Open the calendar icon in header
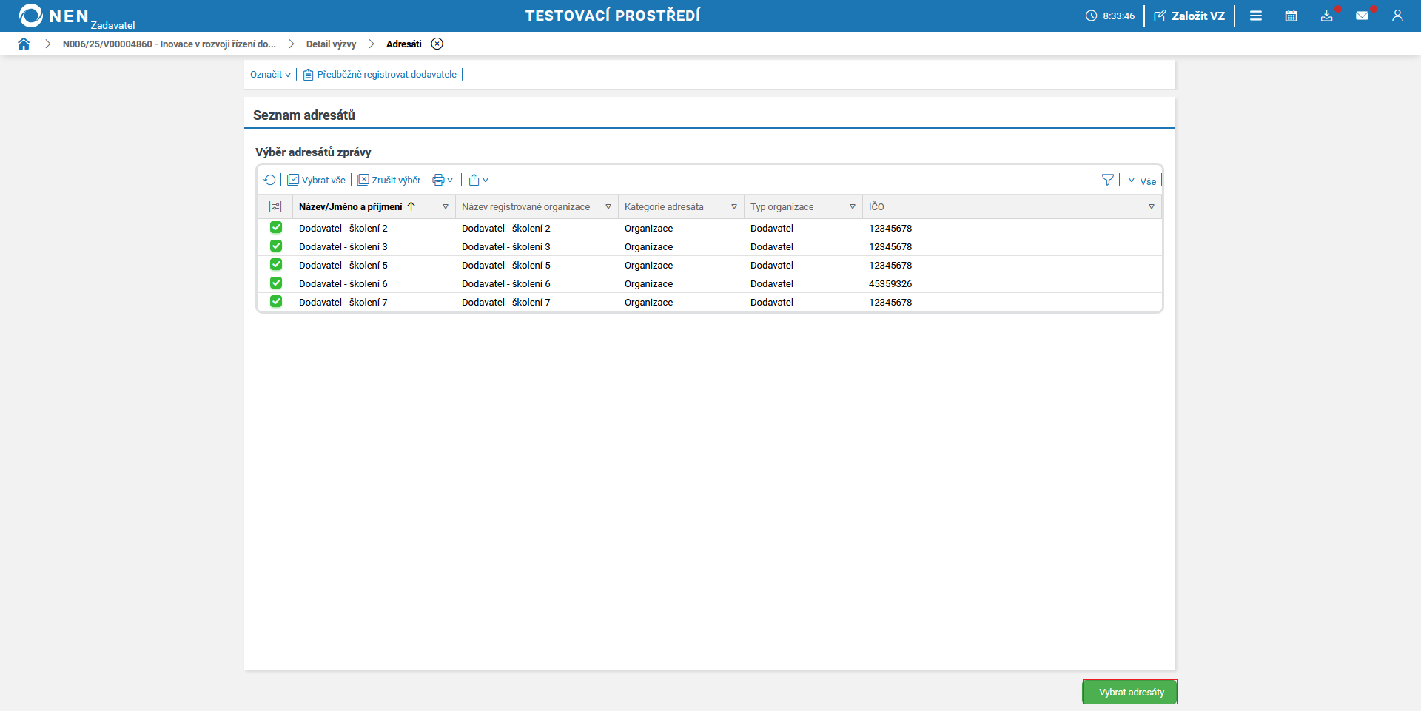 1291,16
